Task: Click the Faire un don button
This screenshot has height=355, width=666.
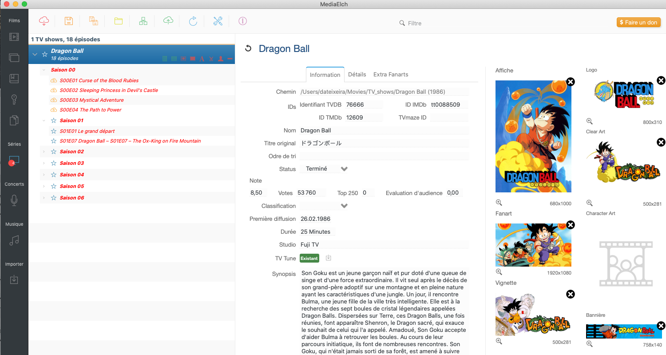Action: 638,22
